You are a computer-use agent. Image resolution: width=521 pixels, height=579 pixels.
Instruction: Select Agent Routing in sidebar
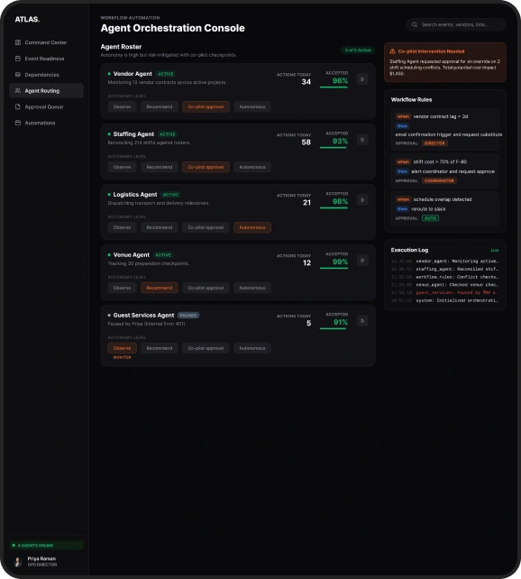tap(46, 90)
